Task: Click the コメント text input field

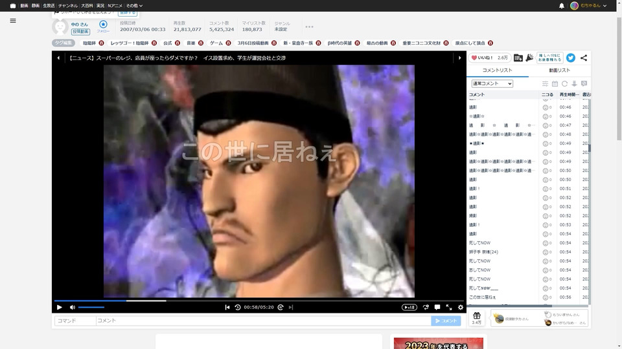Action: click(x=263, y=321)
